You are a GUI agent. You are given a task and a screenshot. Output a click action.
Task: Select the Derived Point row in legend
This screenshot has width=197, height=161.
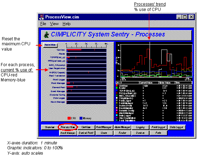tap(154, 105)
